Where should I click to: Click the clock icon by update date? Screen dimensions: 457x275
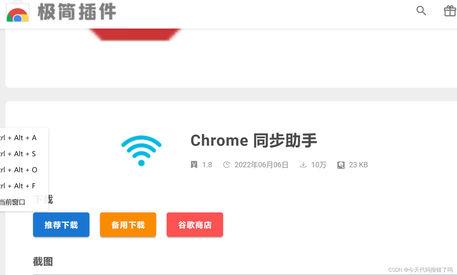tap(226, 165)
